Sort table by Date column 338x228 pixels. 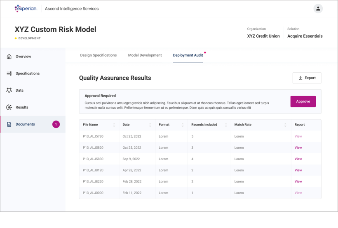150,125
